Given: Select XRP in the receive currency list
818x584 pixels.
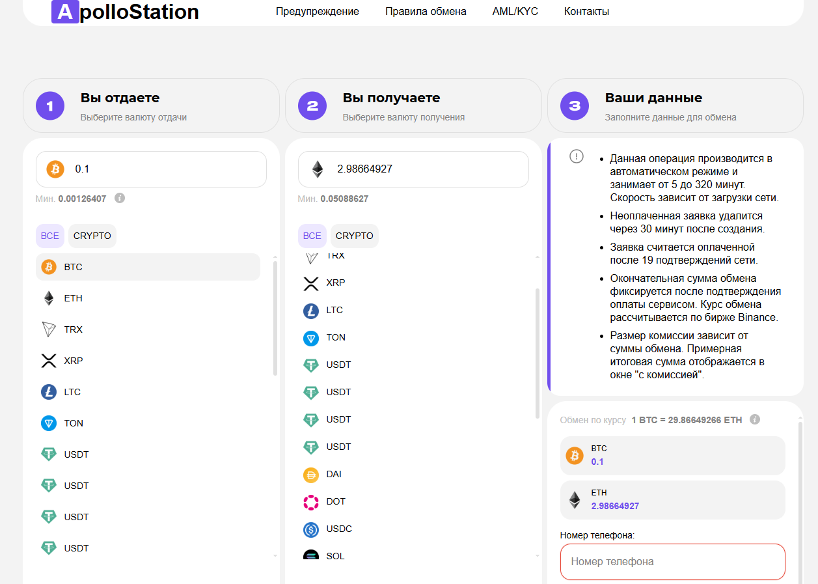Looking at the screenshot, I should [335, 283].
